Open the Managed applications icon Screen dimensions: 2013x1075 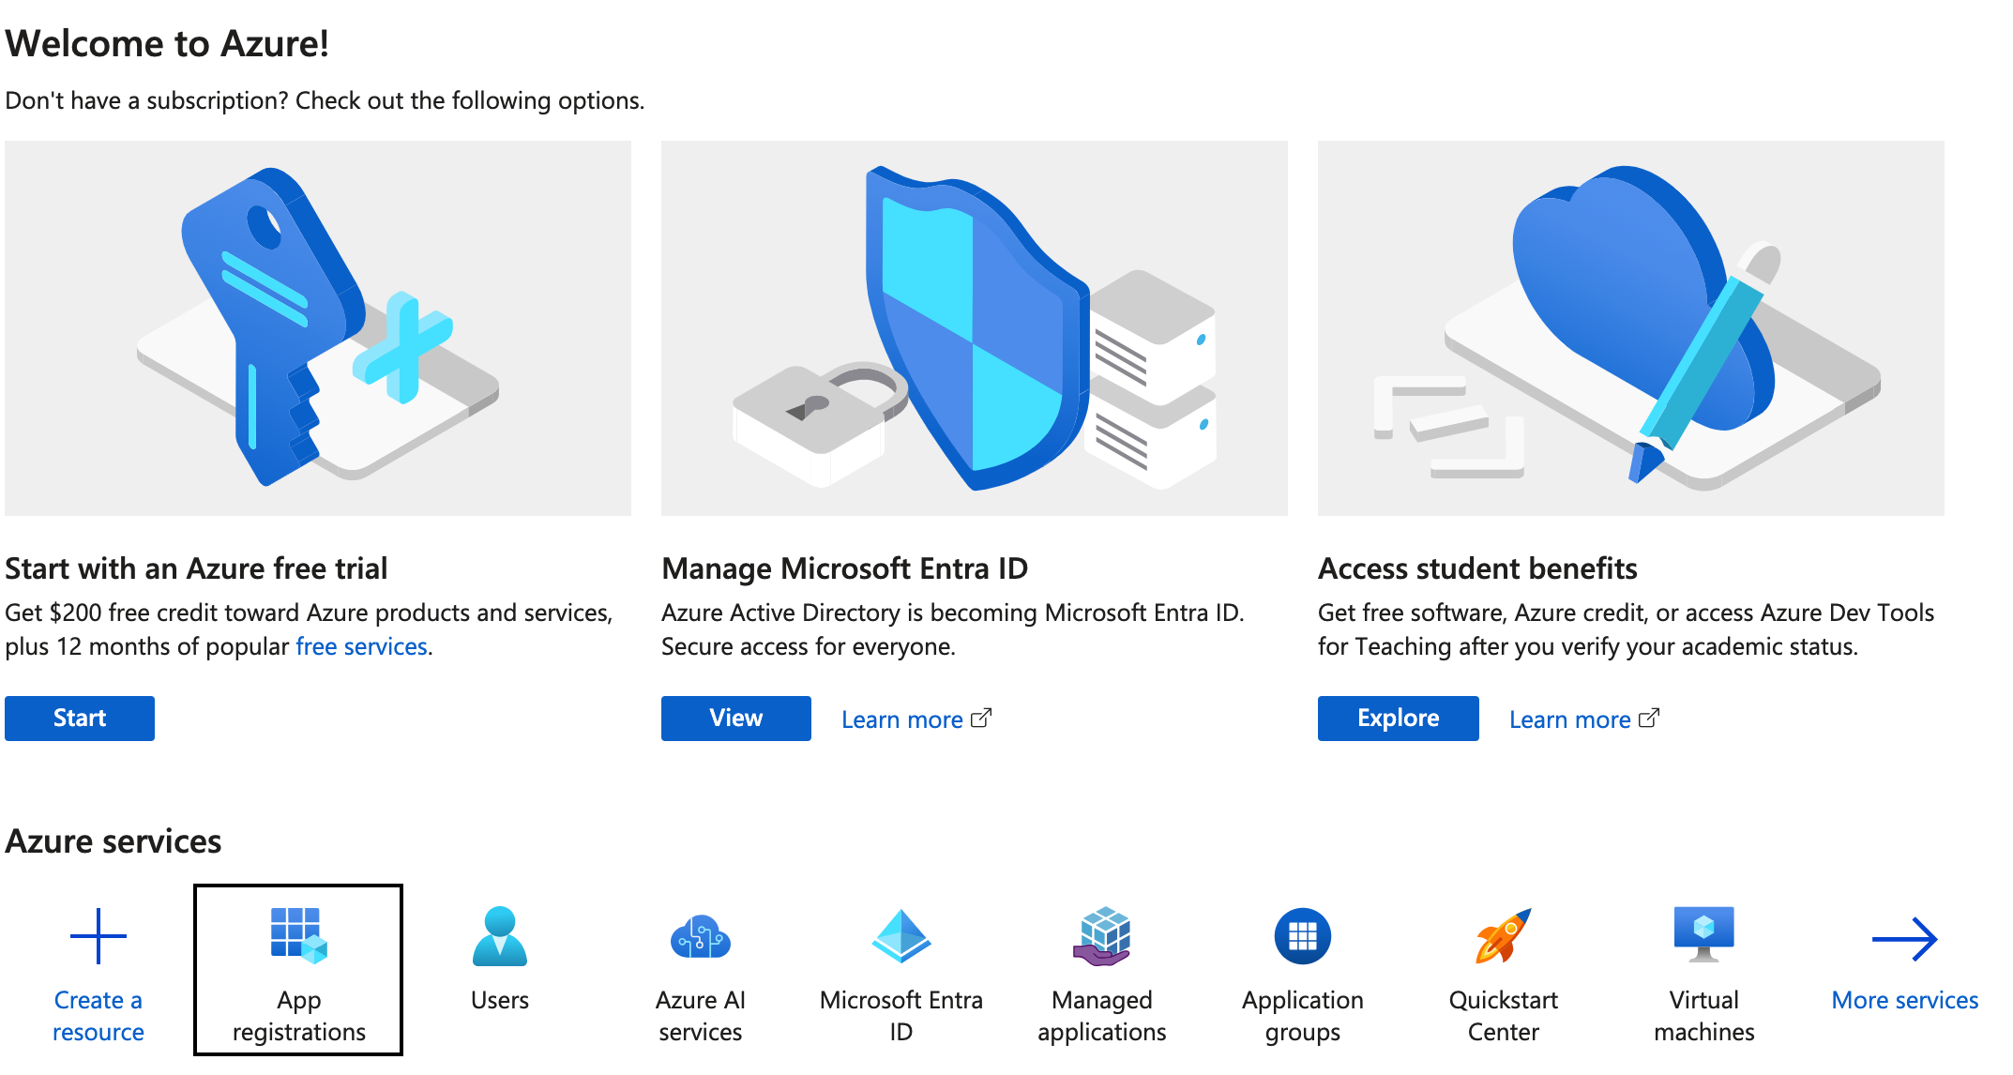1102,936
